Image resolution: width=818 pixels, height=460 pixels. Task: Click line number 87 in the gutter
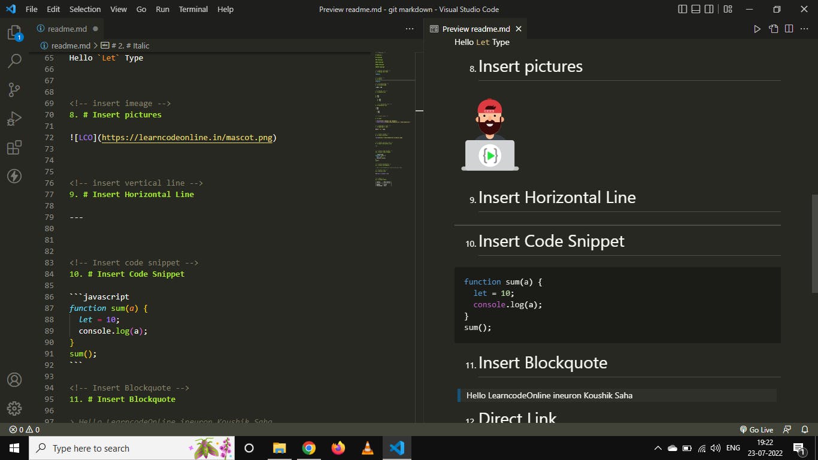point(49,308)
